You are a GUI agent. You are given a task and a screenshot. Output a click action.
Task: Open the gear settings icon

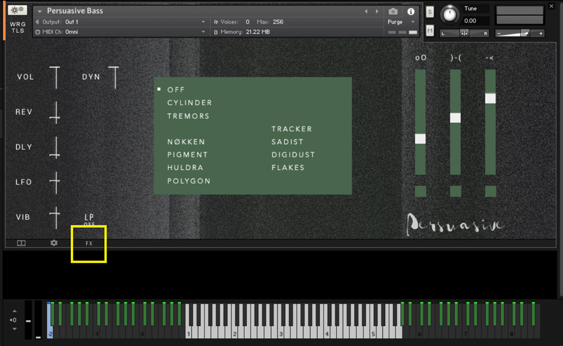54,243
